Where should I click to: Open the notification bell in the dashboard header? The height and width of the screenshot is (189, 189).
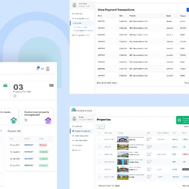pyautogui.click(x=38, y=69)
